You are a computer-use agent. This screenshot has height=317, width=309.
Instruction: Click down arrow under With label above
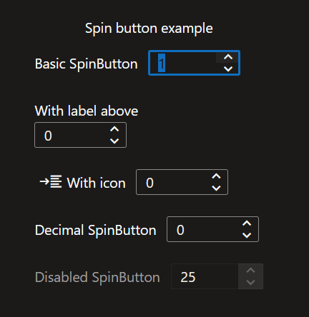[x=114, y=141]
